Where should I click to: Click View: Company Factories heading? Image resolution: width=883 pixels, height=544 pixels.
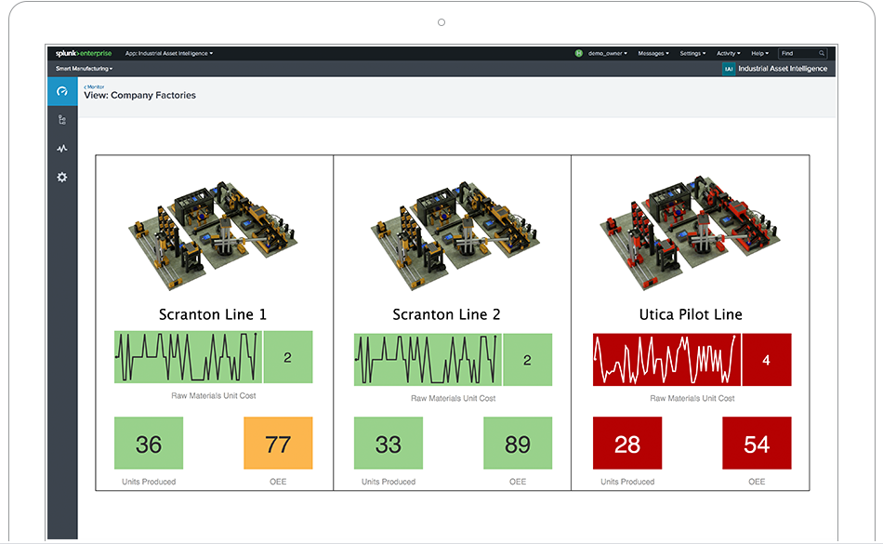click(x=139, y=95)
